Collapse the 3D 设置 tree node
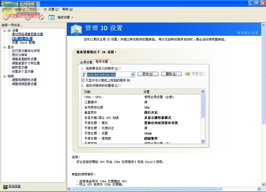266x192 pixels. tap(5, 31)
